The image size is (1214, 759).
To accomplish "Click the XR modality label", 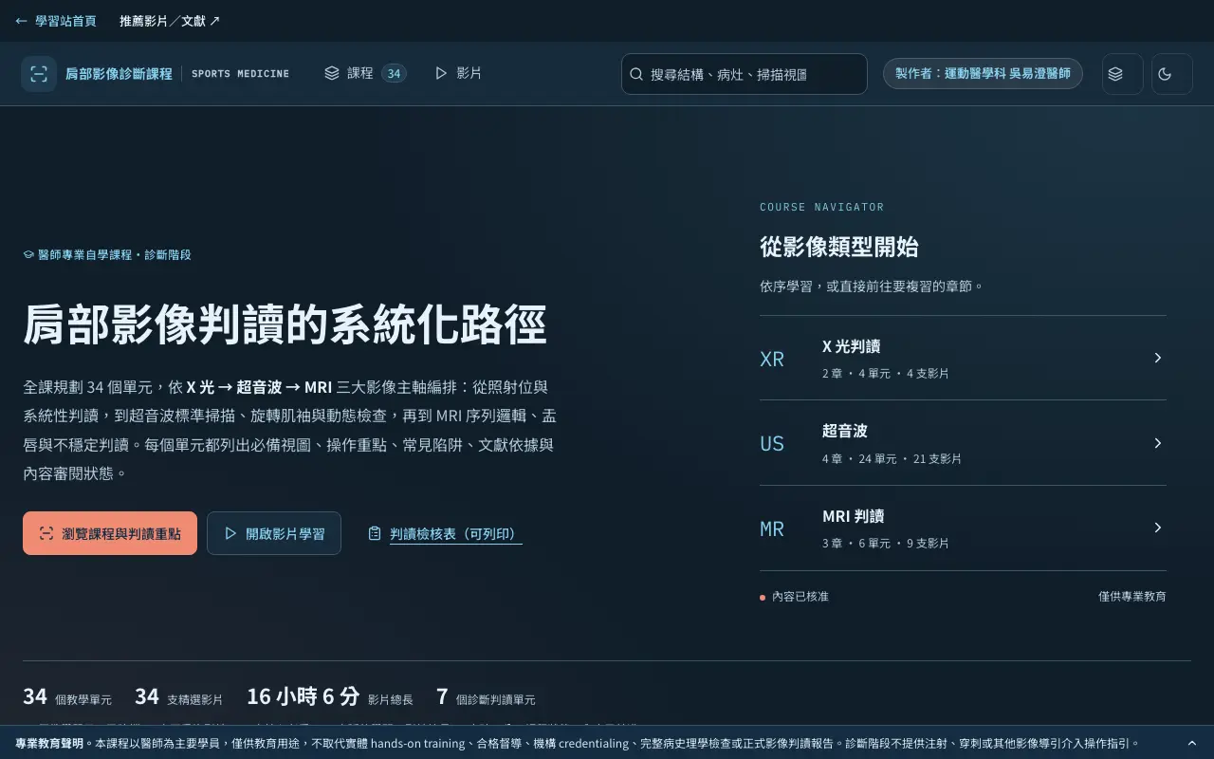I will coord(772,359).
